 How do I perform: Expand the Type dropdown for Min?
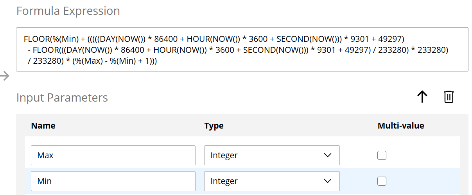(271, 181)
